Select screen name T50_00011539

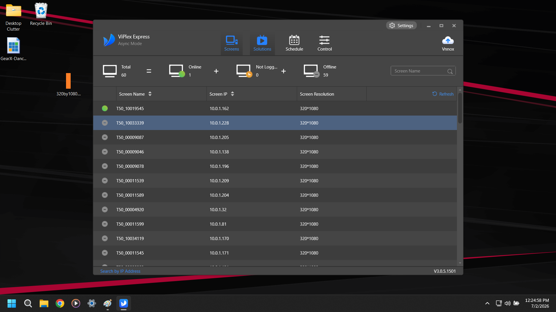pyautogui.click(x=130, y=181)
